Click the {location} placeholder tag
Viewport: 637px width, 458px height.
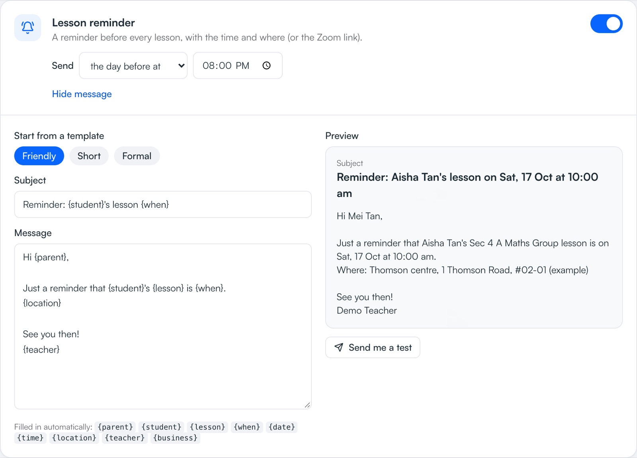coord(74,438)
